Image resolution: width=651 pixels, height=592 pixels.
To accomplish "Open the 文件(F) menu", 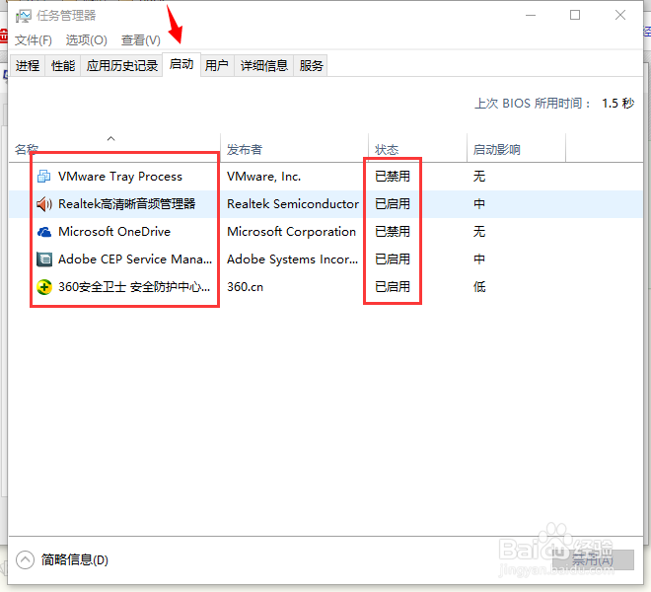I will (x=34, y=40).
